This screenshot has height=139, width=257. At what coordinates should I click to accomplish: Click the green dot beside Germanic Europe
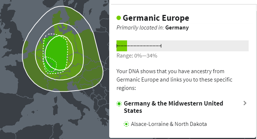119,18
